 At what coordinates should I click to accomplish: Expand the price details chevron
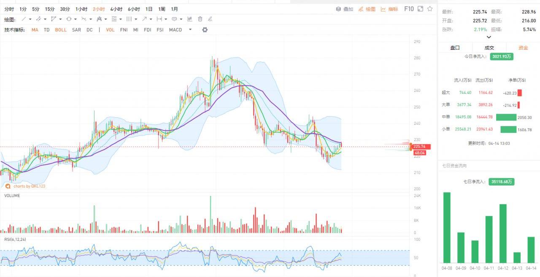[489, 37]
